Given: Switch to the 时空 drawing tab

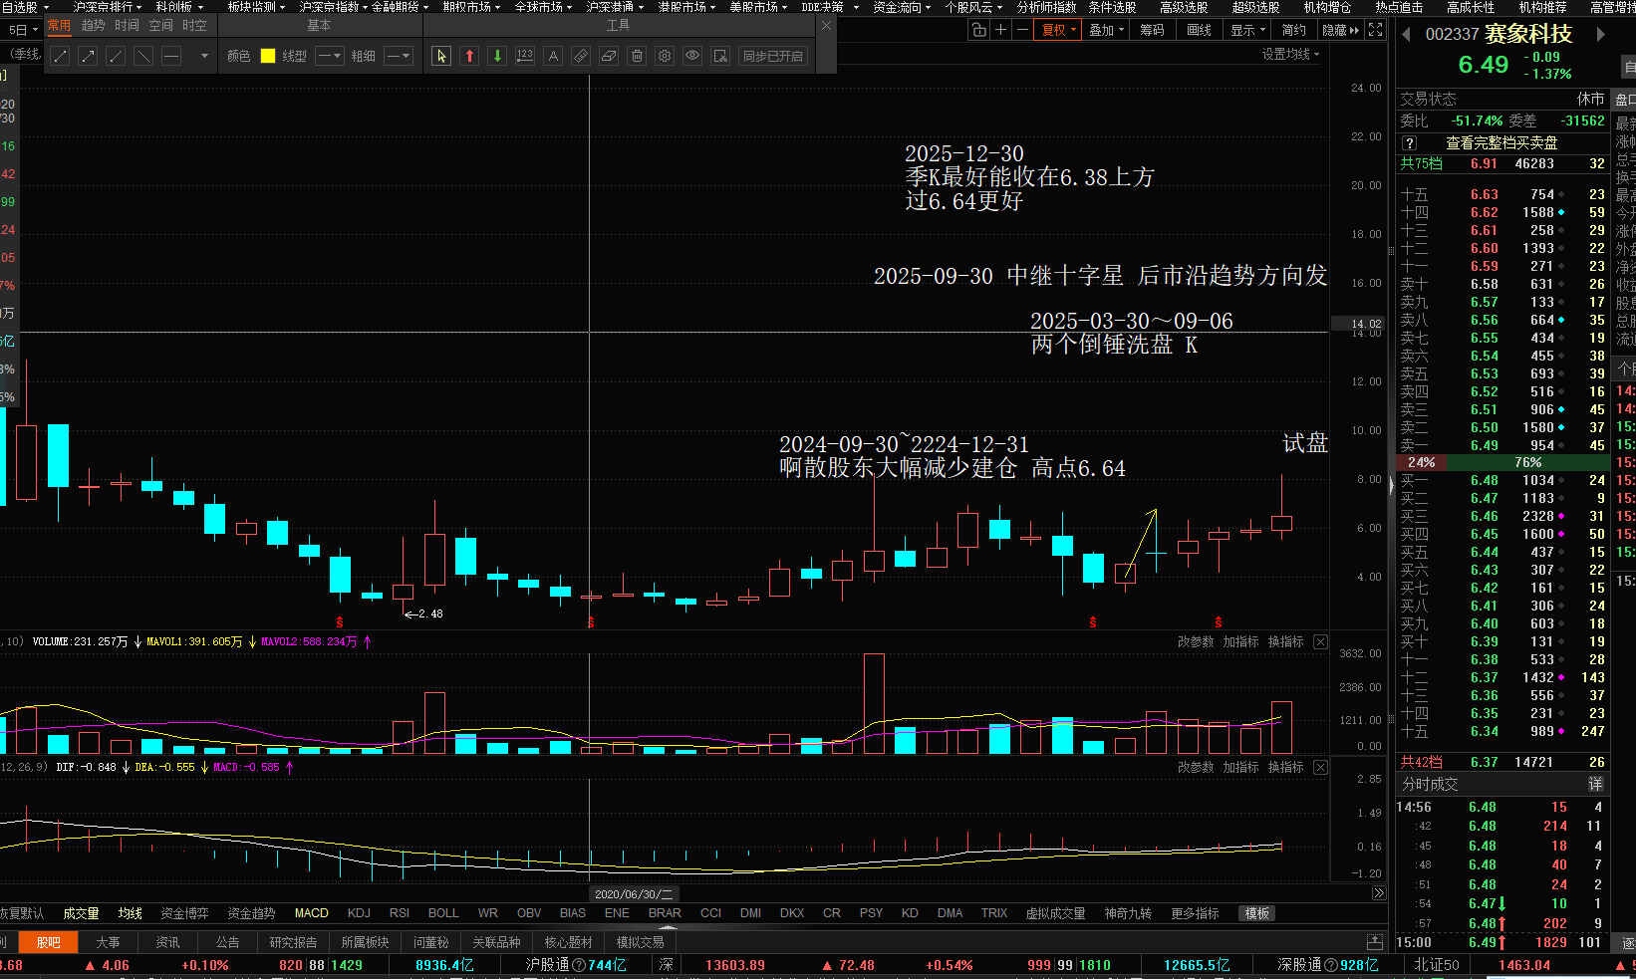Looking at the screenshot, I should [x=194, y=26].
